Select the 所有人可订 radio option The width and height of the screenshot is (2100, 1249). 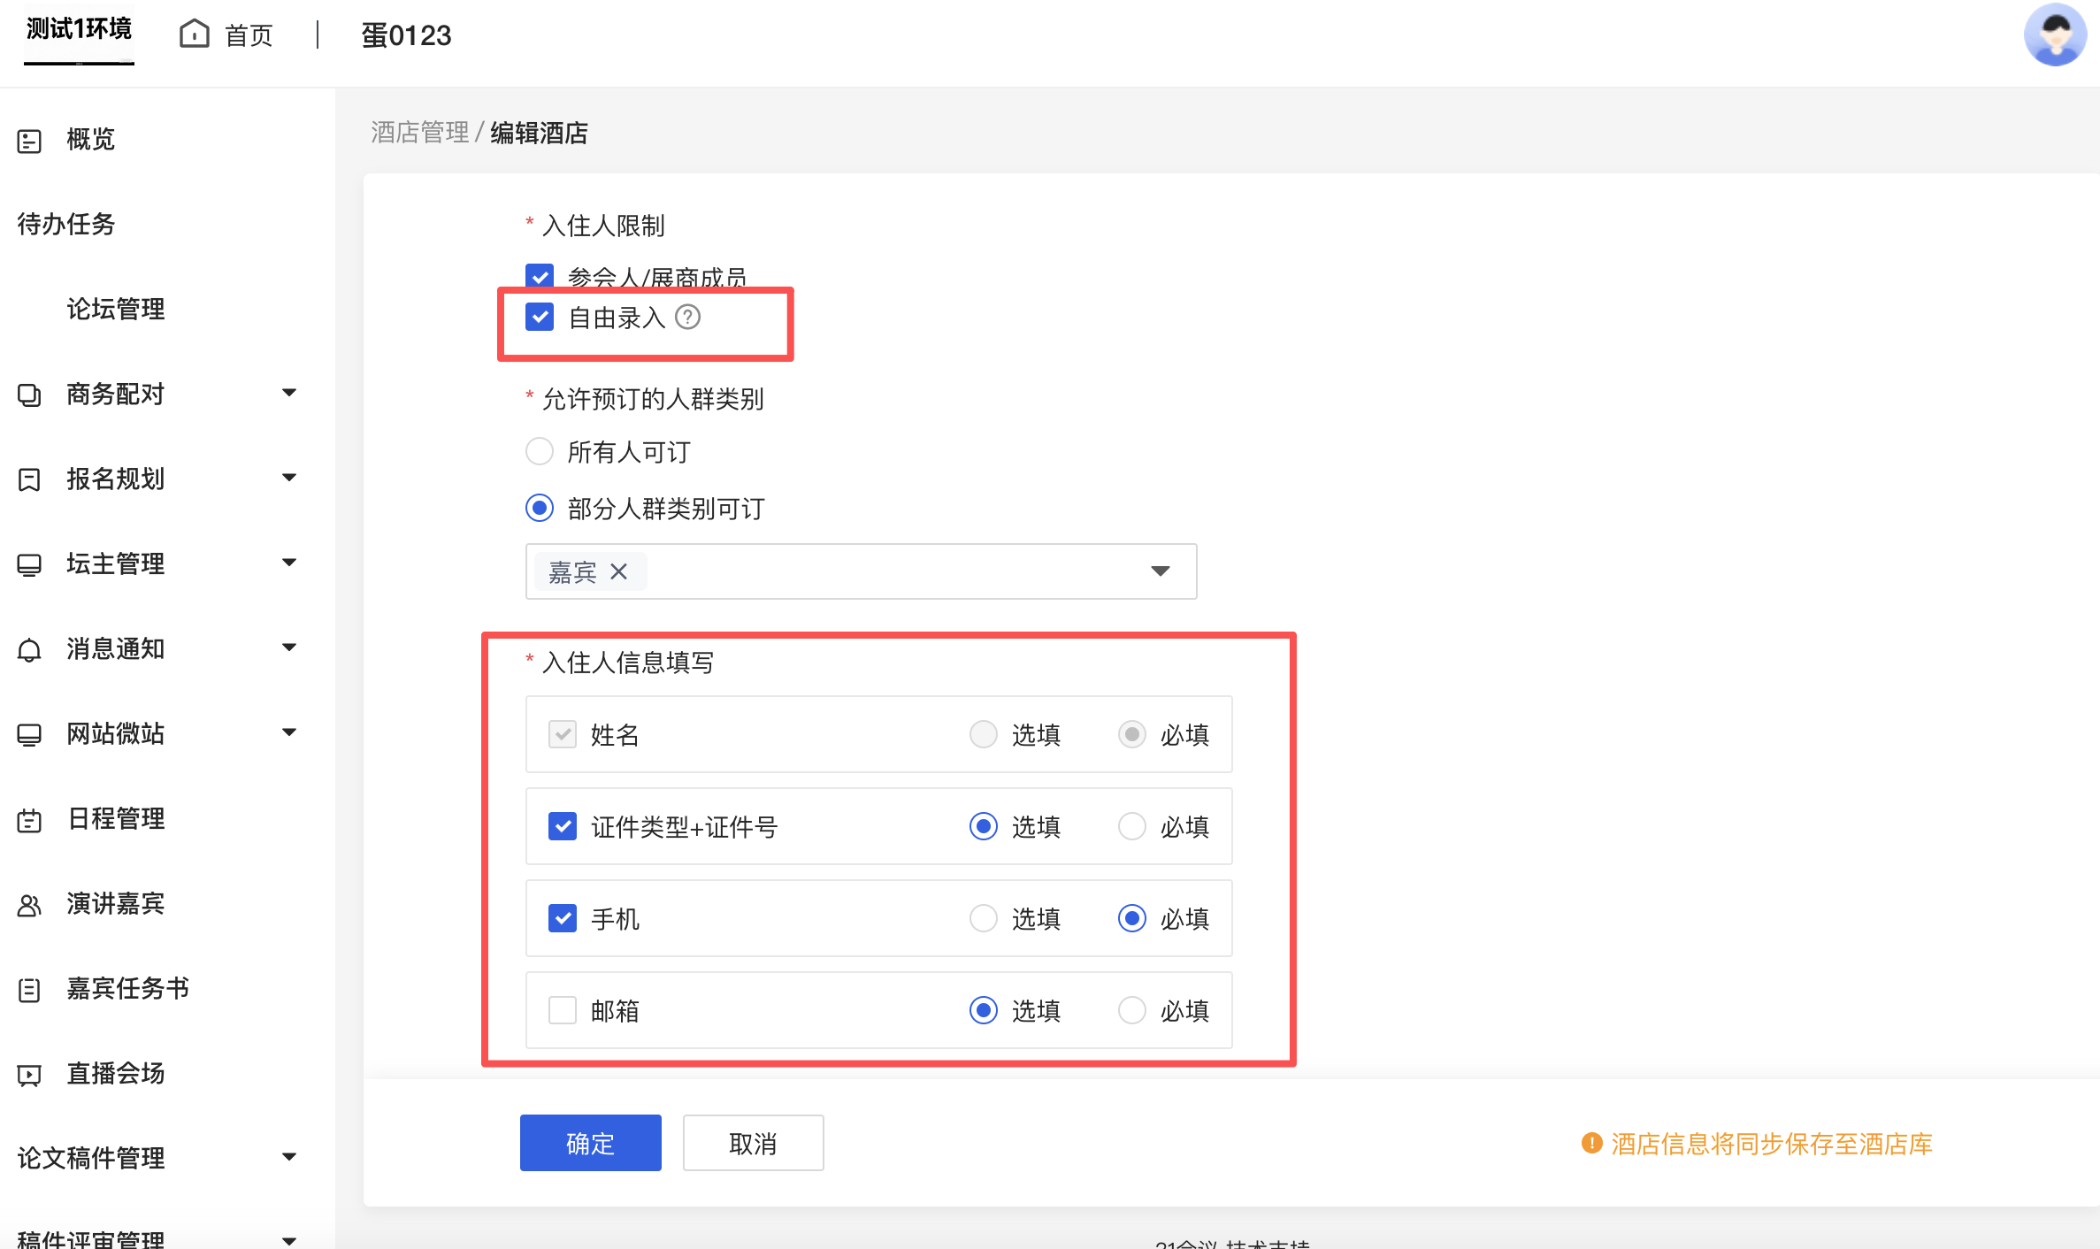[540, 452]
